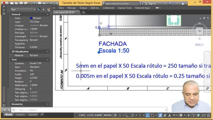Image resolution: width=213 pixels, height=120 pixels.
Task: Click the MODEL space status bar button
Action: click(x=108, y=115)
